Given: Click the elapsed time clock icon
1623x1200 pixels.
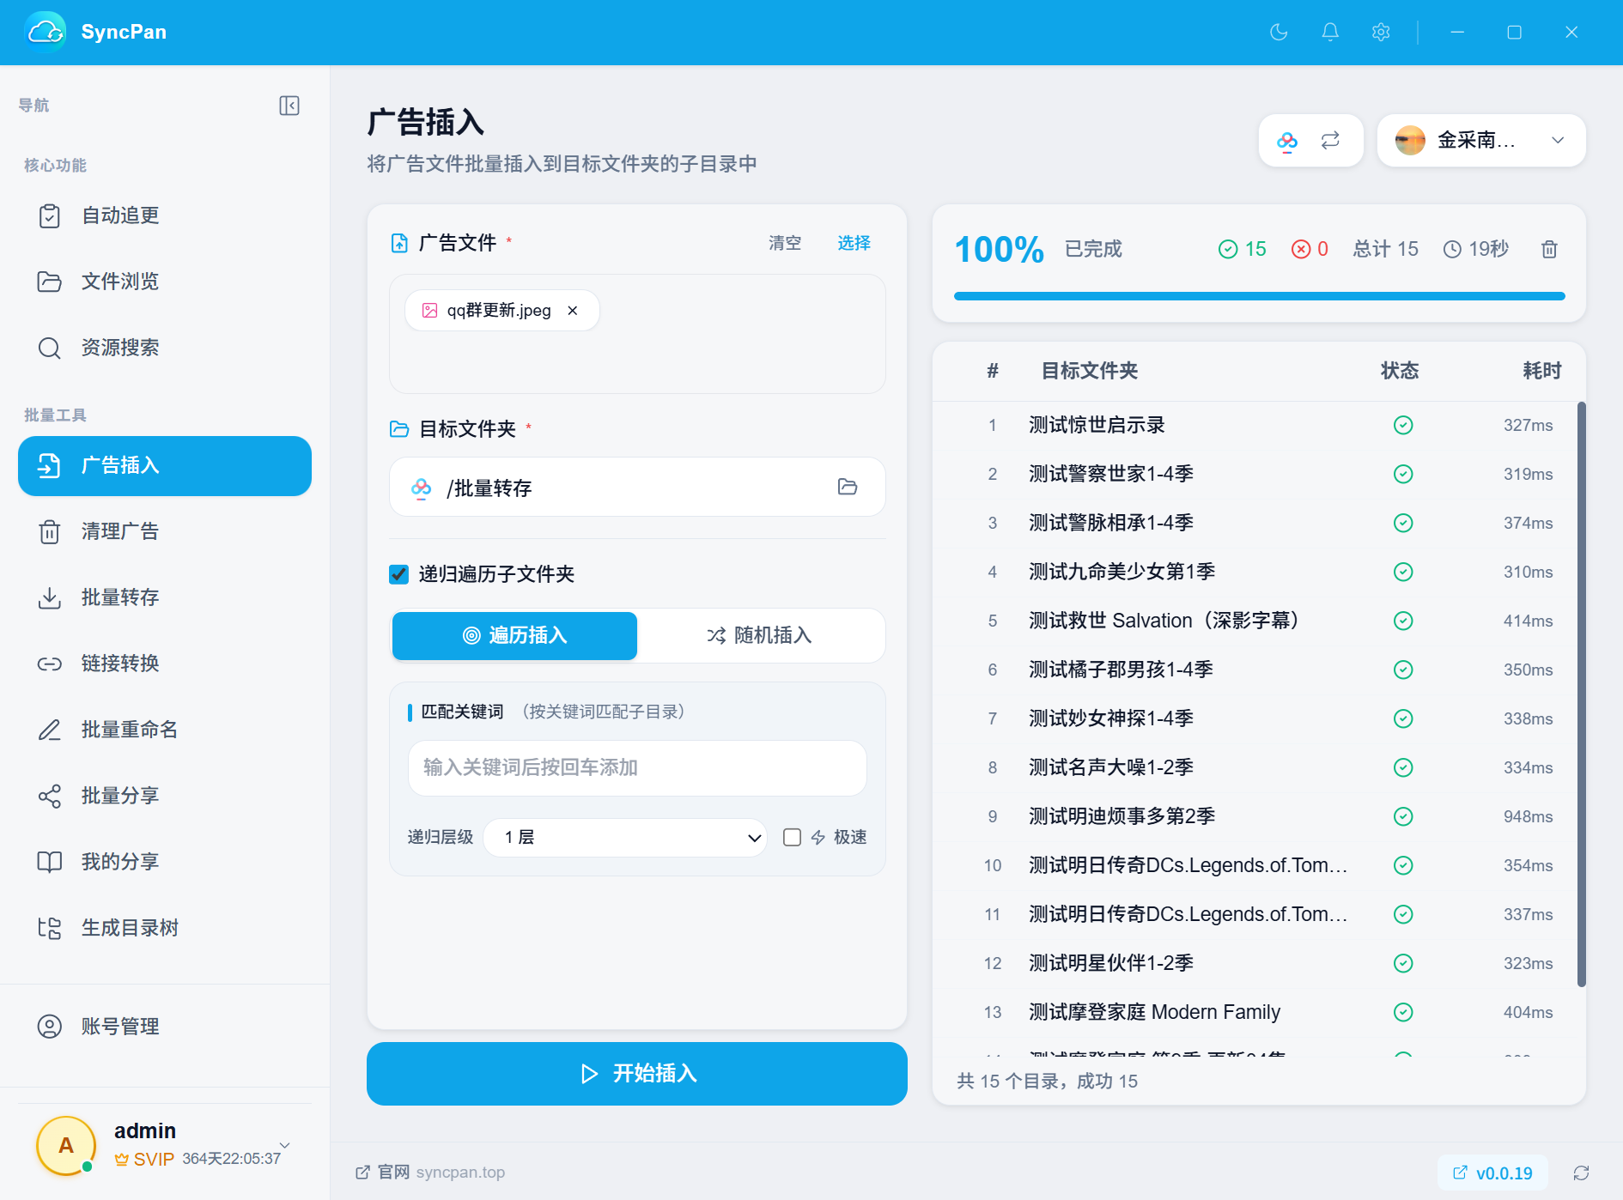Looking at the screenshot, I should [1452, 249].
